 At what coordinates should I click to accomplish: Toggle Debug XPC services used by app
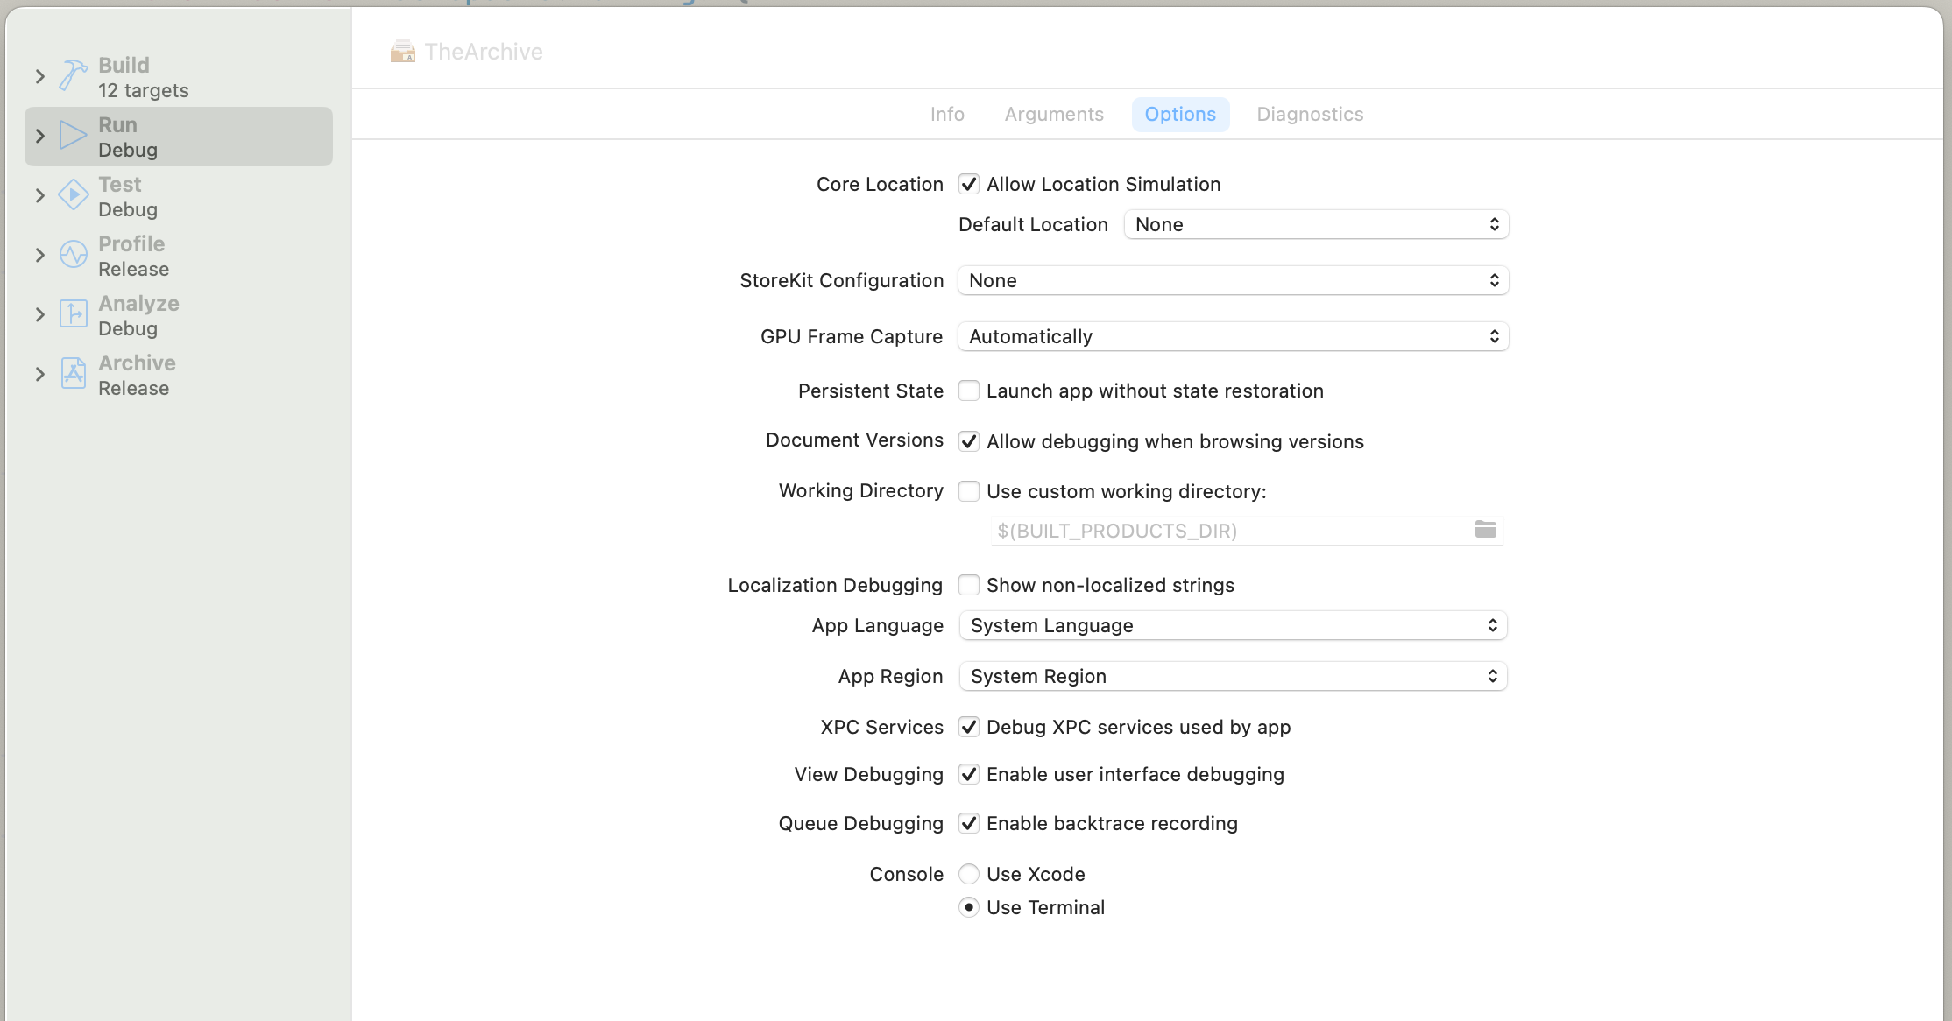[x=969, y=727]
